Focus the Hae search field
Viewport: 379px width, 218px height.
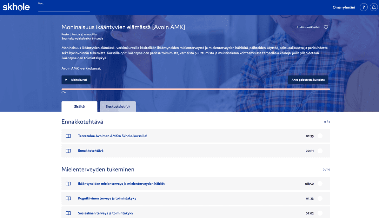click(64, 8)
